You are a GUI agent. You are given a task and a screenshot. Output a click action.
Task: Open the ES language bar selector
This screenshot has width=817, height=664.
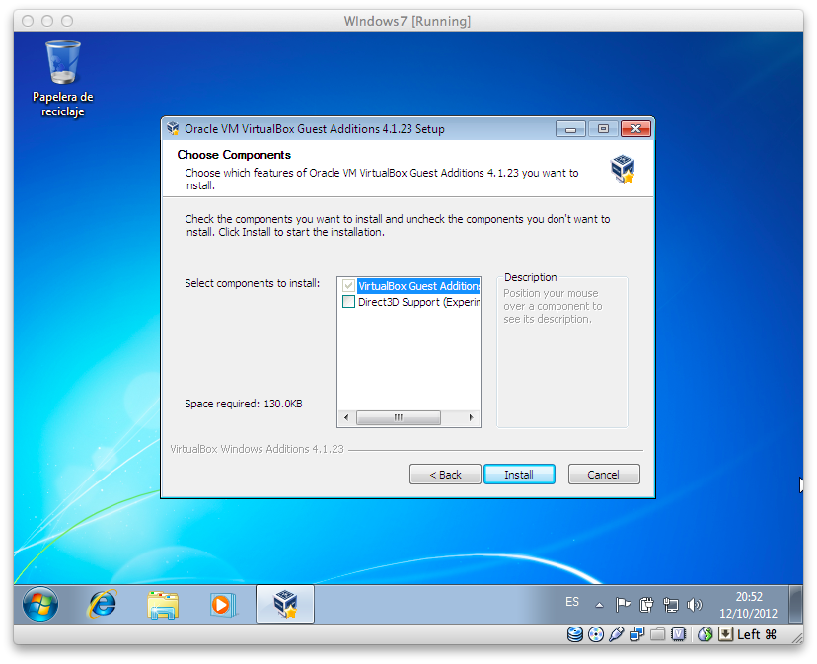tap(572, 602)
